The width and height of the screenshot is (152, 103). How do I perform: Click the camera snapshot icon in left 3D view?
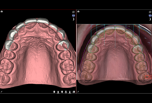tap(2, 11)
